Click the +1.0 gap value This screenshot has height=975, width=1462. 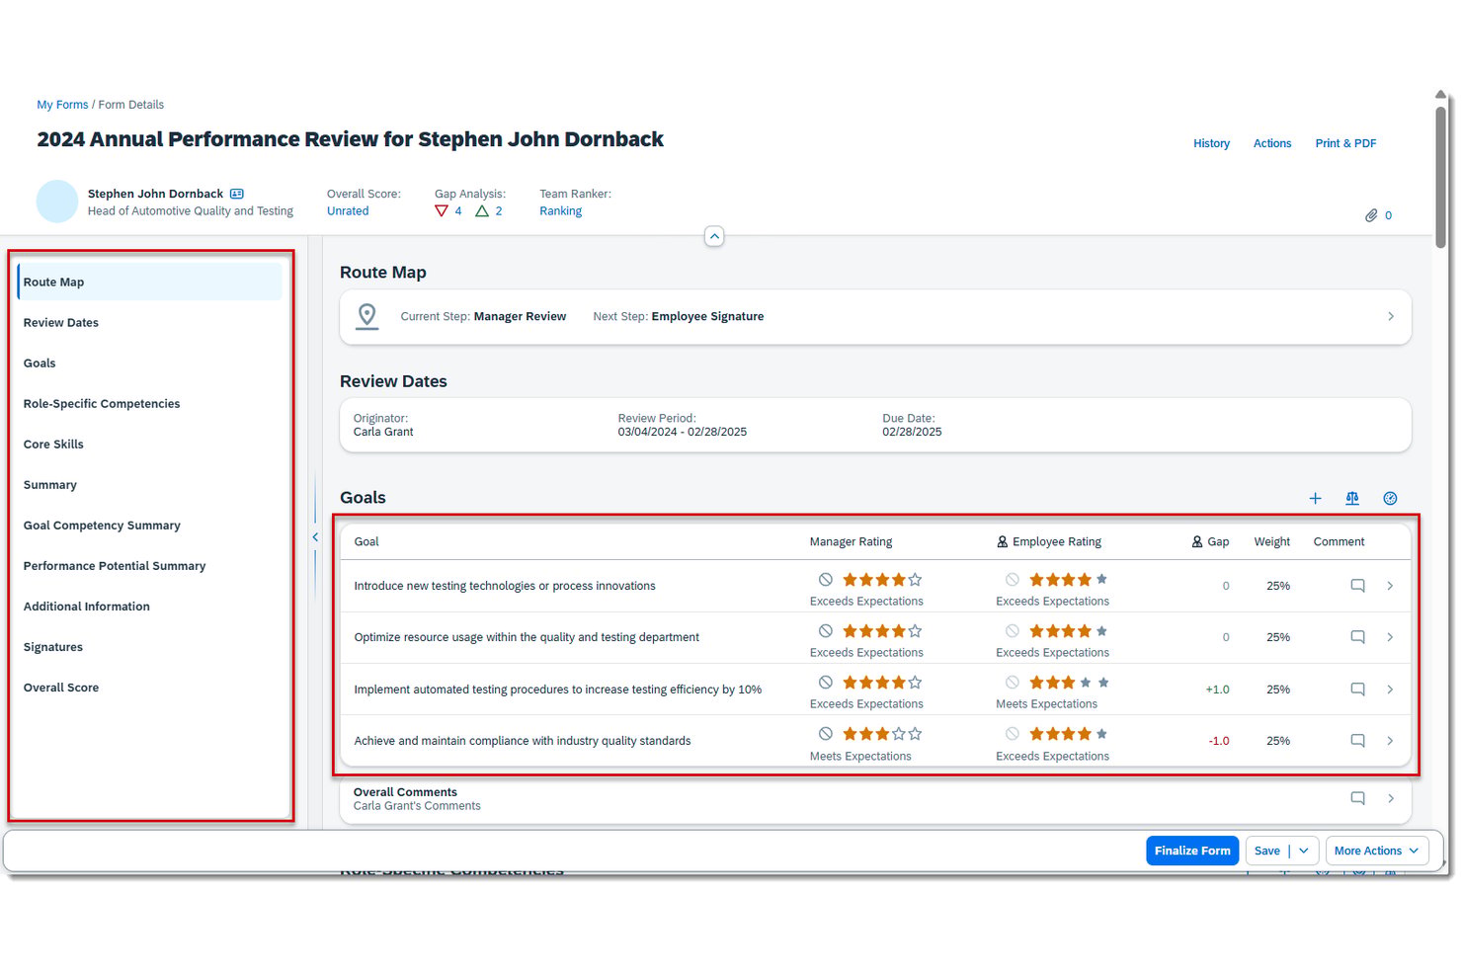pos(1217,690)
